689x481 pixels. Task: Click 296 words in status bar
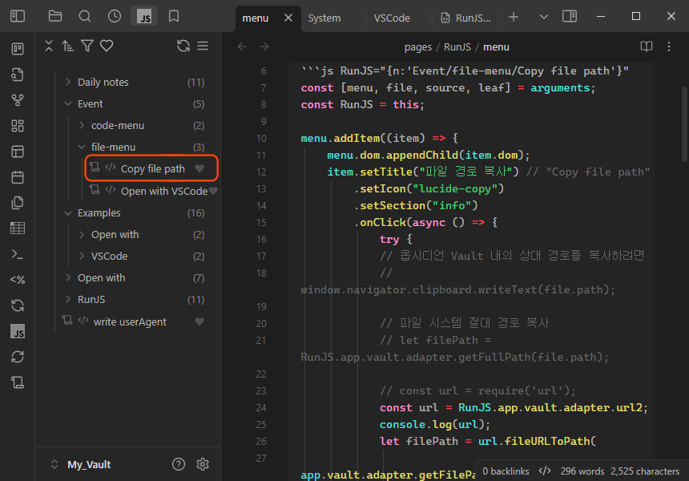[582, 471]
